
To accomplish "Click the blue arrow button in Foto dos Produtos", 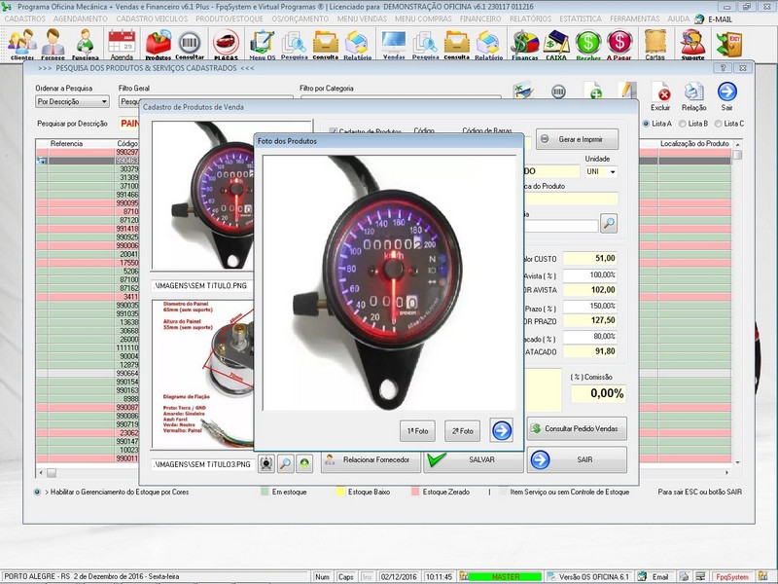I will 502,430.
